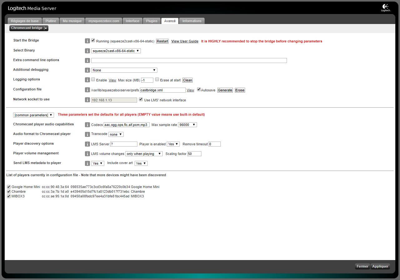Uncheck the MIBOX3 player checkbox
Viewport: 400px width, 280px height.
9,196
